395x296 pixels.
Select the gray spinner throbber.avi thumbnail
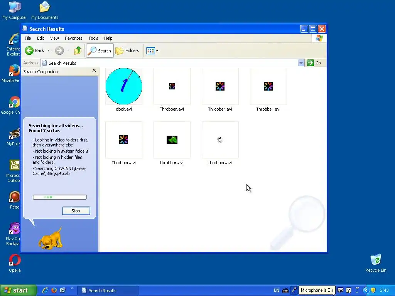click(x=220, y=140)
